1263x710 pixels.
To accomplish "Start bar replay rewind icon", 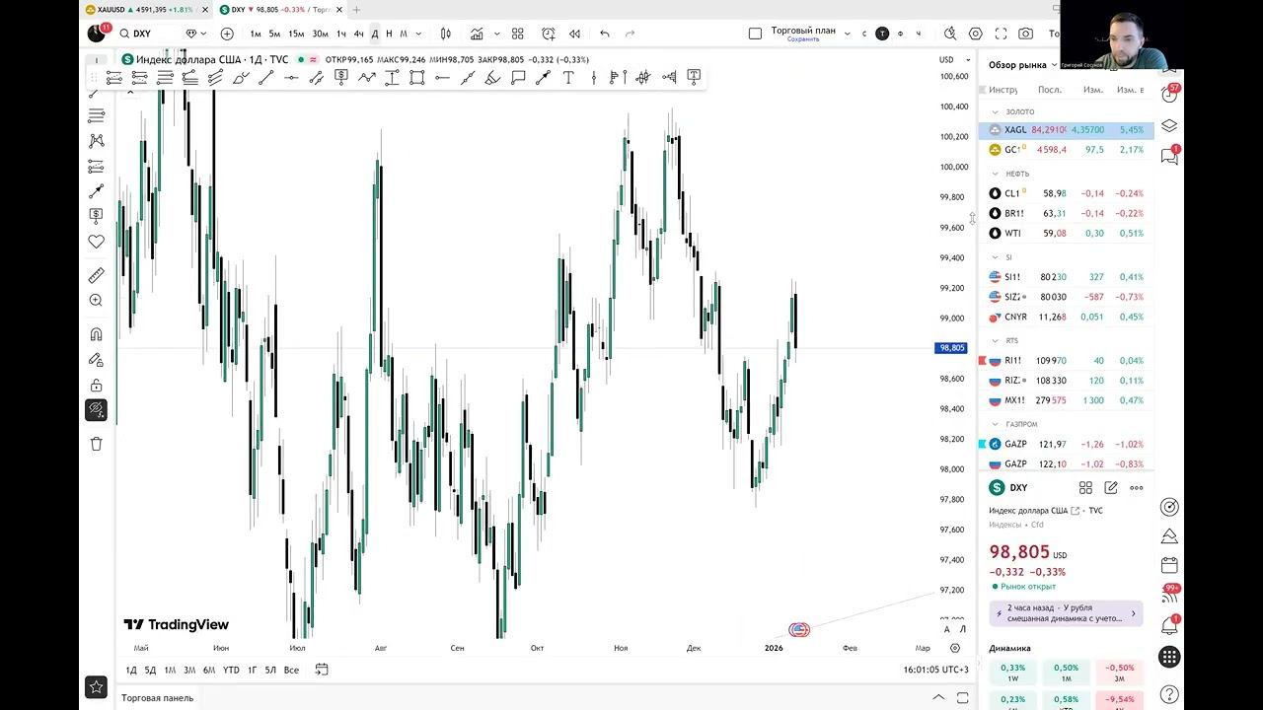I will point(573,34).
